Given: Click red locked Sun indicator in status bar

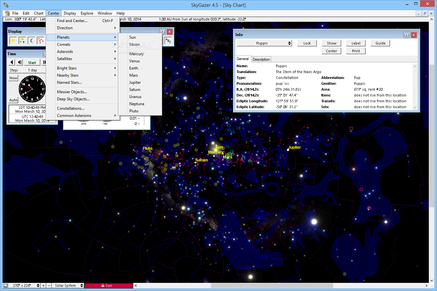Looking at the screenshot, I should [x=109, y=286].
